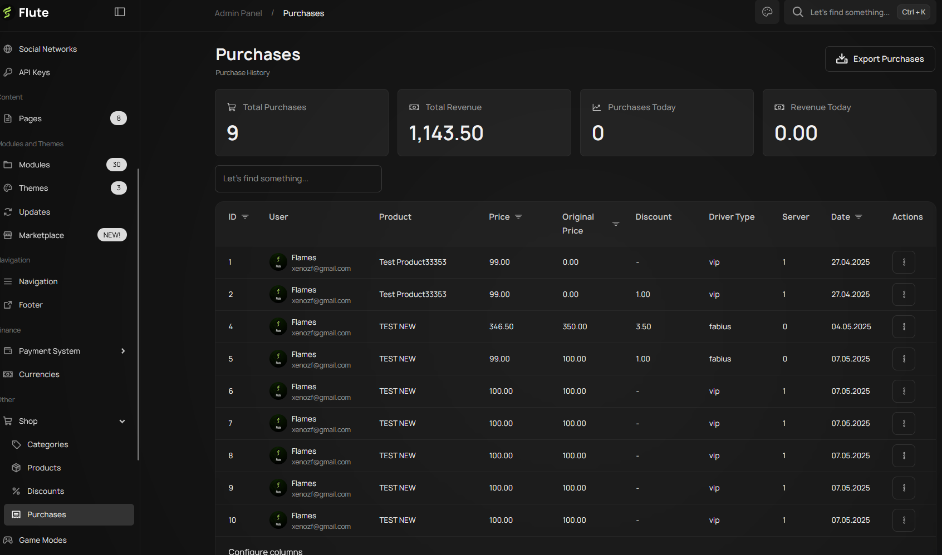Select the Social Networks globe icon
Screen dimensions: 942x555
coord(7,48)
